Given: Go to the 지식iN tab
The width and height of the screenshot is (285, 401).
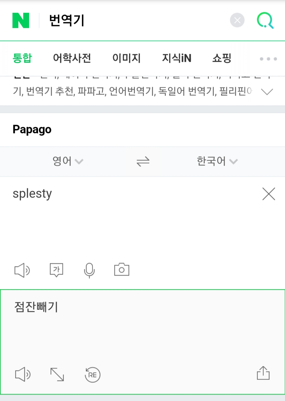Looking at the screenshot, I should point(177,58).
